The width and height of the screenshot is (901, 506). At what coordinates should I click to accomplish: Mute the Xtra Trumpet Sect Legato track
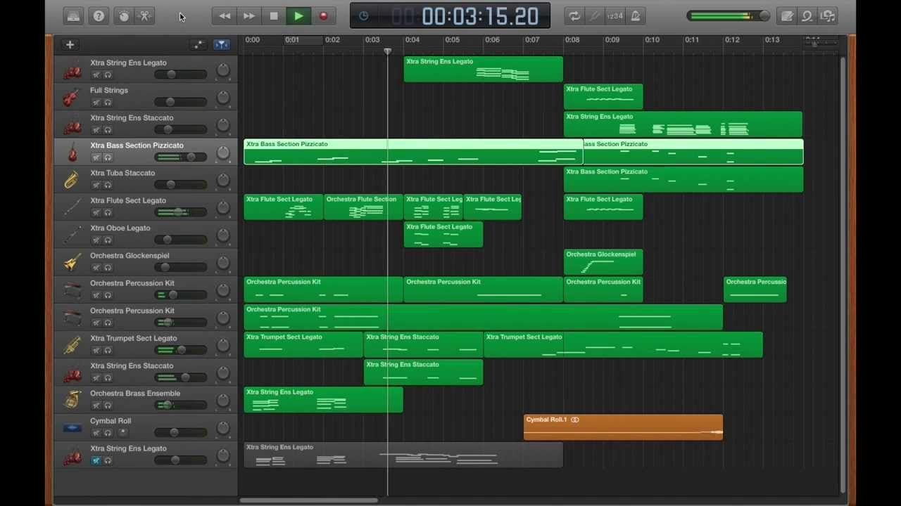(x=96, y=350)
